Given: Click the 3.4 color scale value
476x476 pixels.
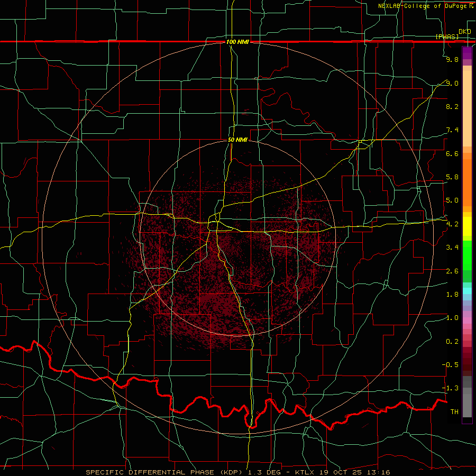Looking at the screenshot, I should [x=452, y=248].
